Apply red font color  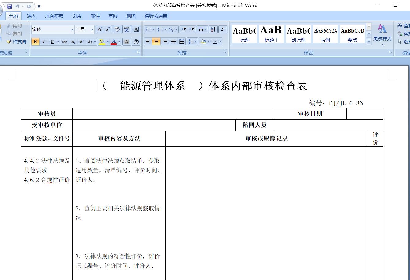click(x=114, y=42)
